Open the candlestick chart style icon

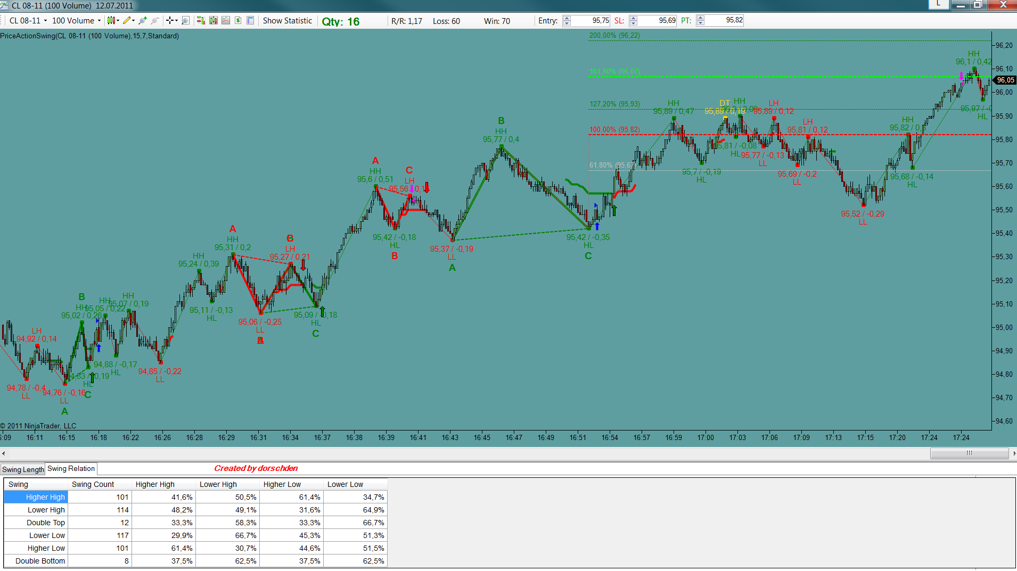pos(111,21)
